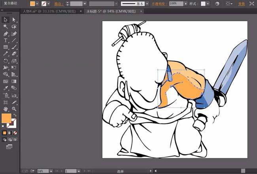Select the Blend tool
257x174 pixels.
[14, 88]
